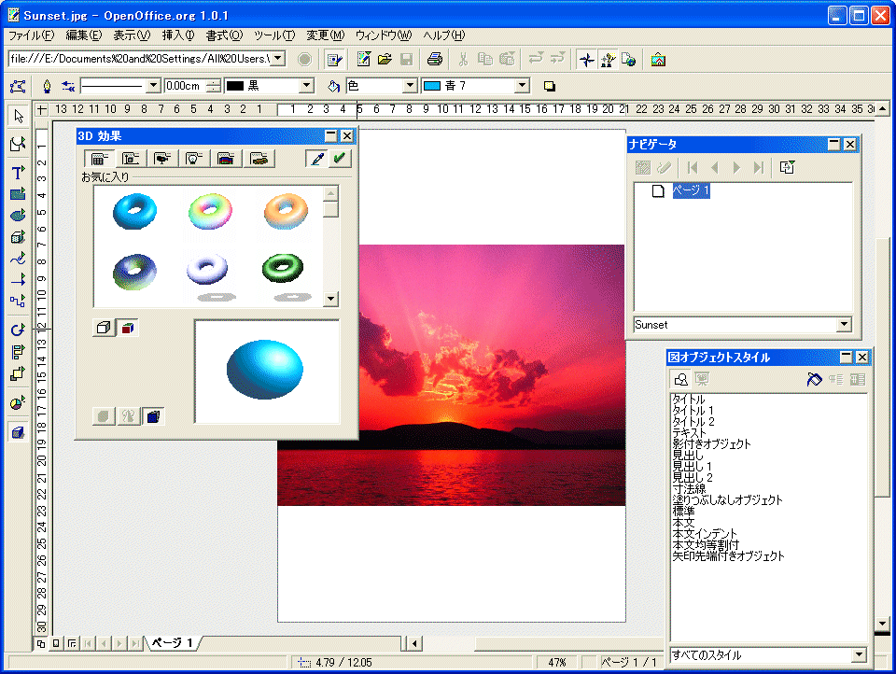Open the ファイル(F) menu
The height and width of the screenshot is (674, 896).
(x=32, y=35)
